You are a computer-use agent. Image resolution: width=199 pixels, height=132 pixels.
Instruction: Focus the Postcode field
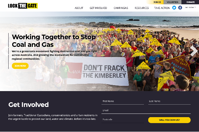click(x=123, y=119)
